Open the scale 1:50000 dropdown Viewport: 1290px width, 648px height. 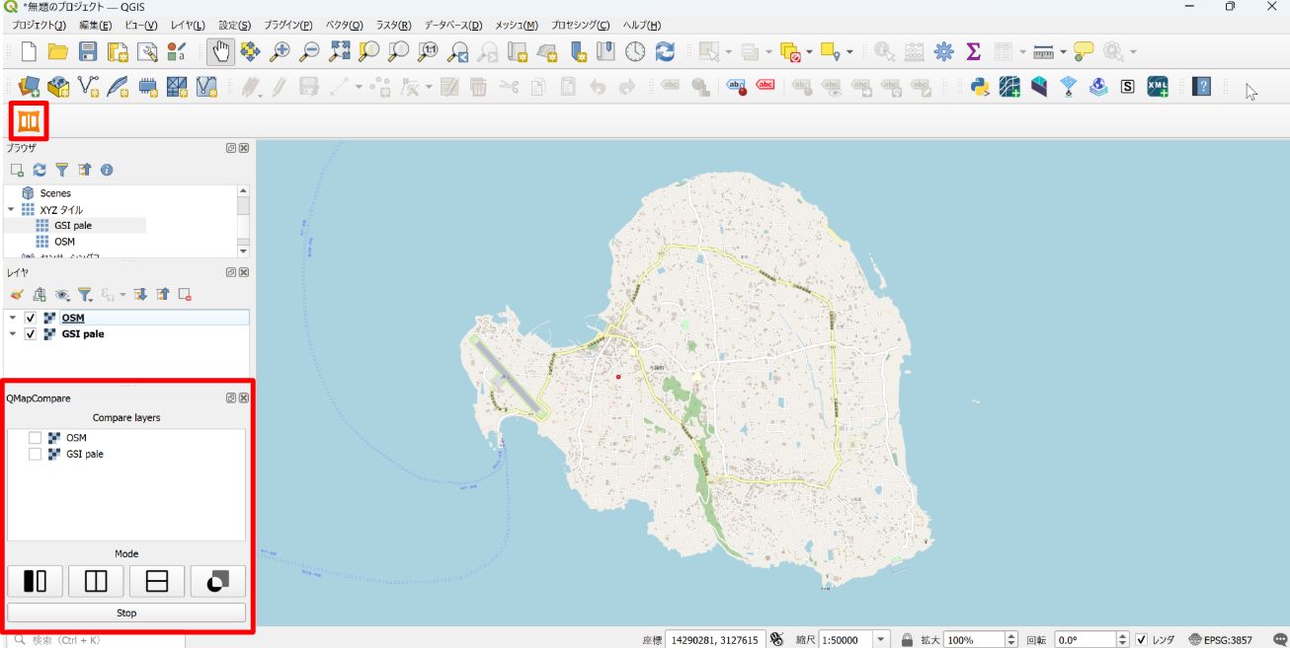point(882,639)
